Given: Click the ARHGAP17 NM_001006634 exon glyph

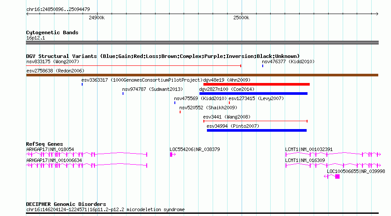Looking at the screenshot, I should pyautogui.click(x=87, y=166).
